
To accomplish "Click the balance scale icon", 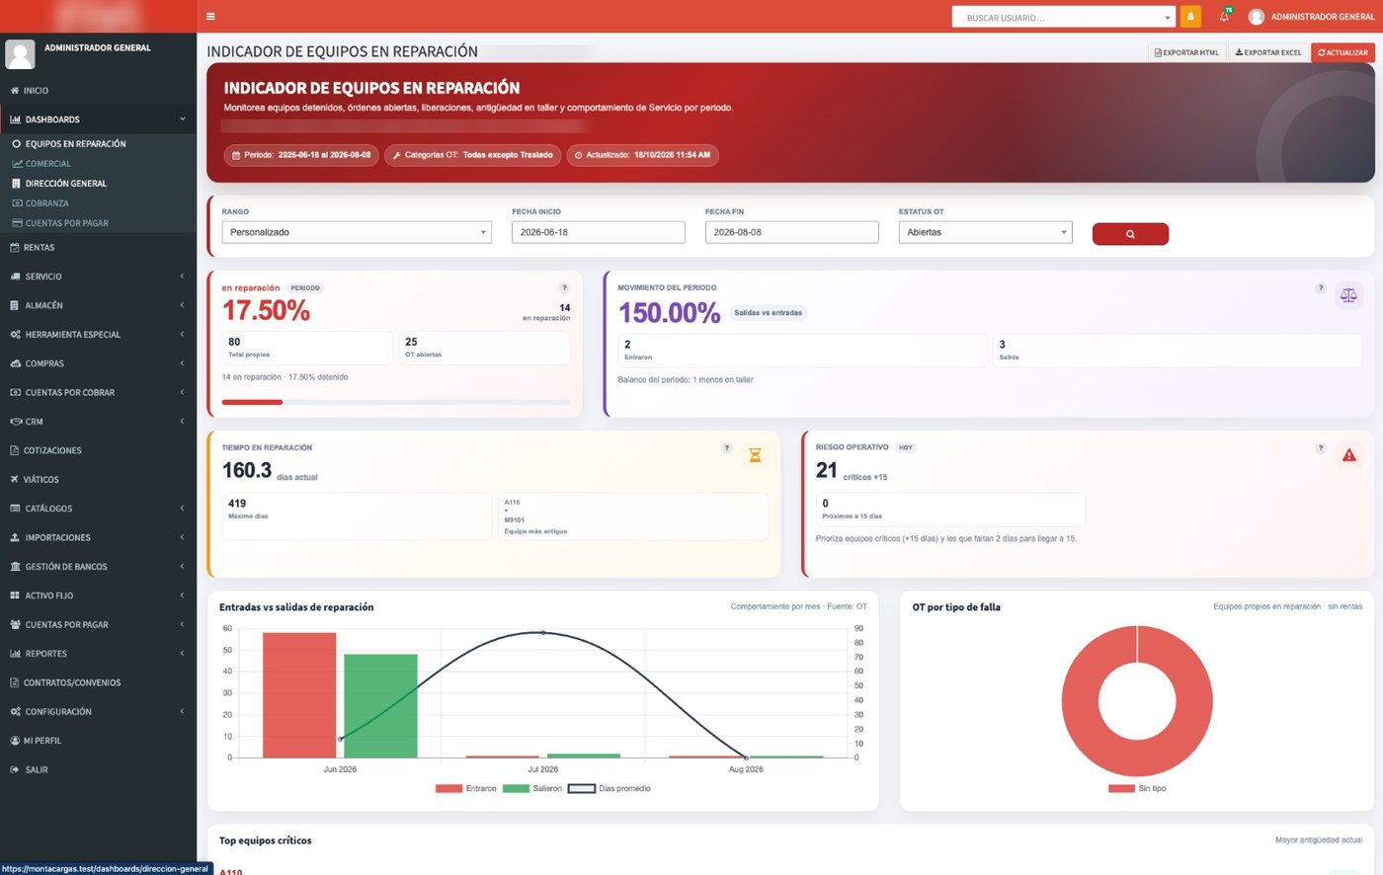I will (1348, 295).
